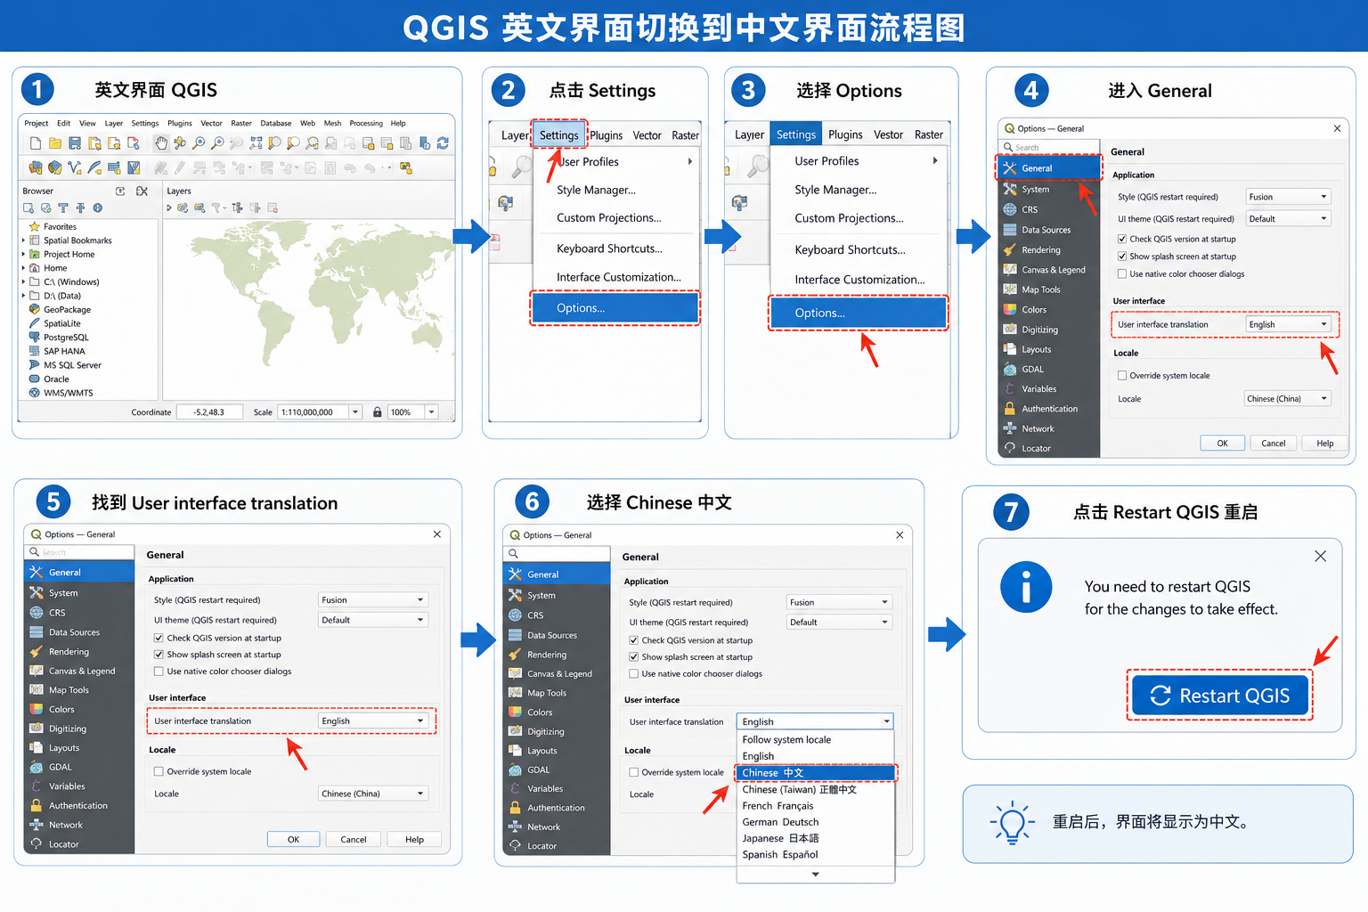The height and width of the screenshot is (912, 1368).
Task: Click Help in step 4 Options dialog
Action: (x=1325, y=443)
